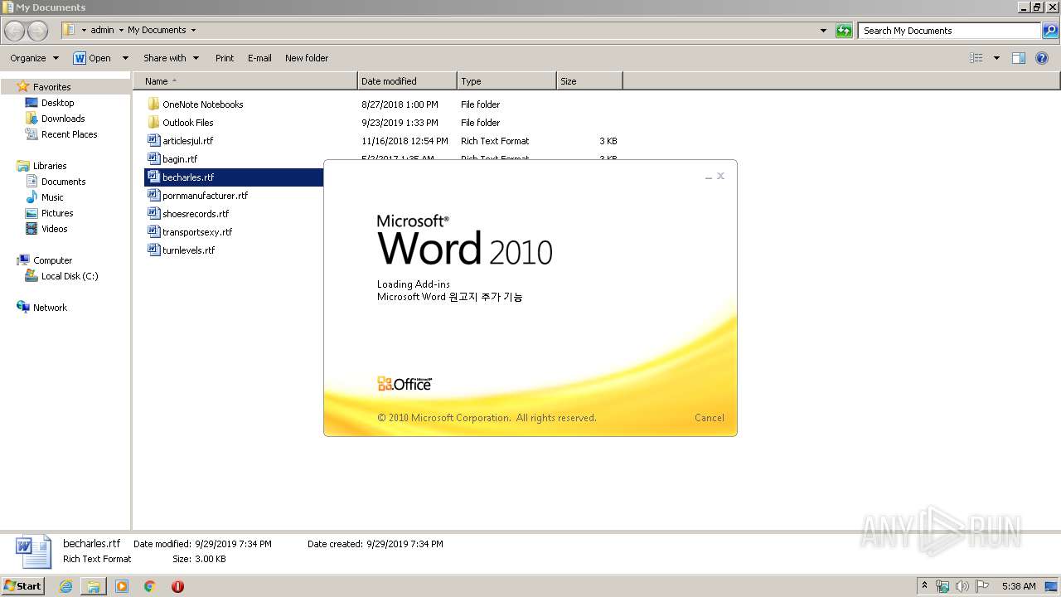
Task: Sort by the Size column header
Action: [589, 81]
